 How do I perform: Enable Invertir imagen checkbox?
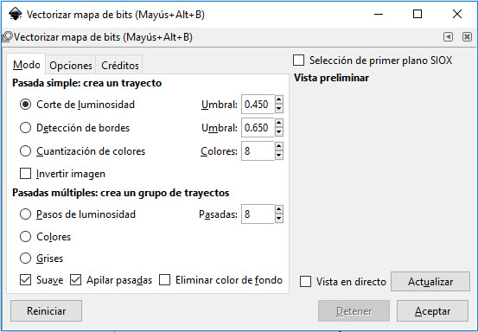(25, 174)
